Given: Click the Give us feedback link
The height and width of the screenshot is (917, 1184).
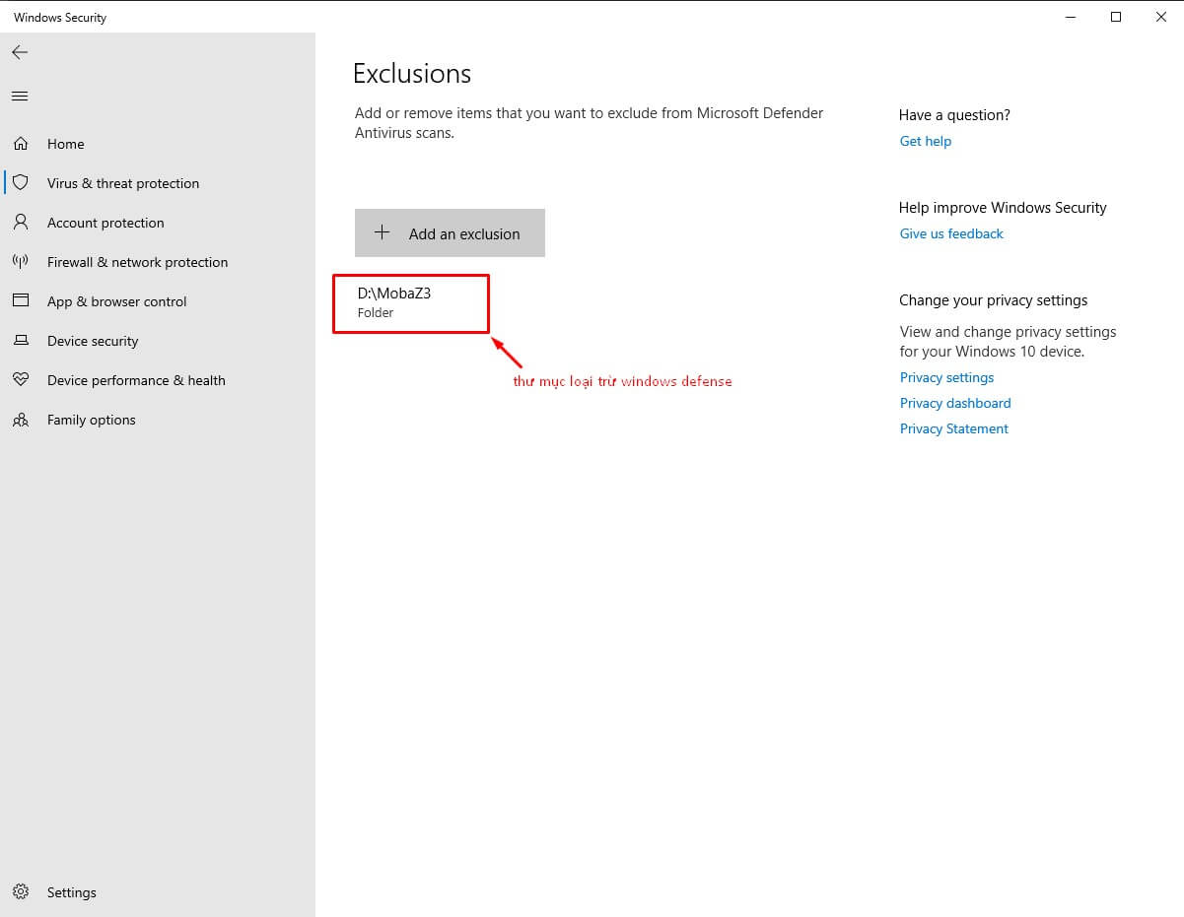Looking at the screenshot, I should tap(951, 233).
